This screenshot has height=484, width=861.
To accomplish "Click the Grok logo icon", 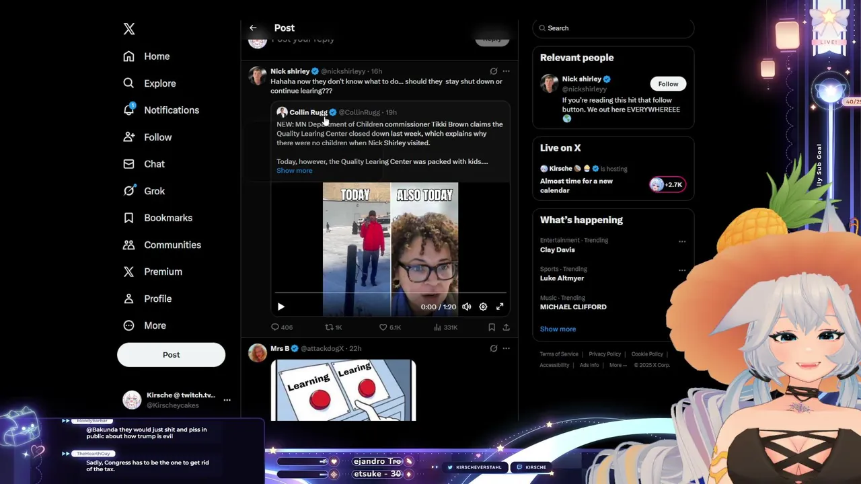I will tap(128, 191).
